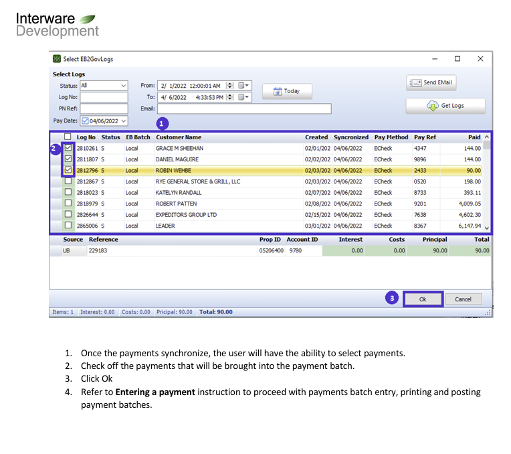Uncheck log 2810261 Grace M Sheehan
The width and height of the screenshot is (511, 454).
(68, 147)
